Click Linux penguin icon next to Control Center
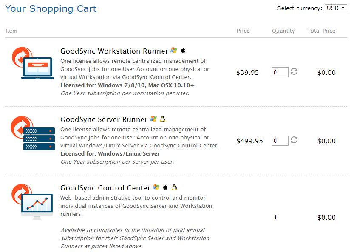 pos(174,187)
